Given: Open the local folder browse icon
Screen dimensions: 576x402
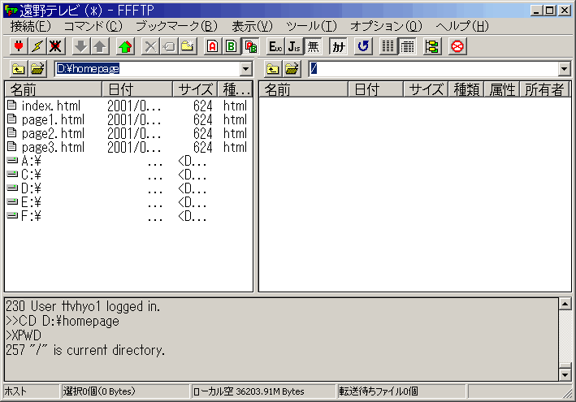Looking at the screenshot, I should click(x=38, y=70).
